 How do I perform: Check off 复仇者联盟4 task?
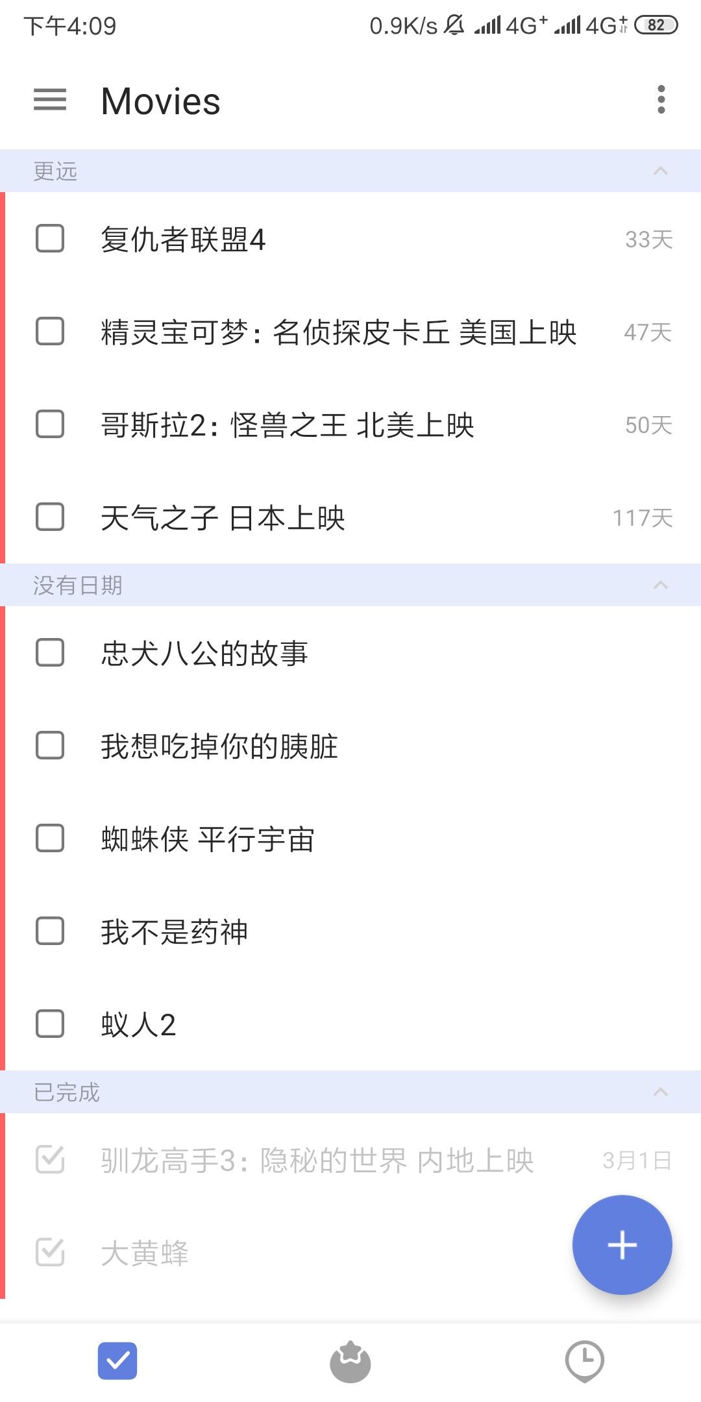[x=50, y=239]
